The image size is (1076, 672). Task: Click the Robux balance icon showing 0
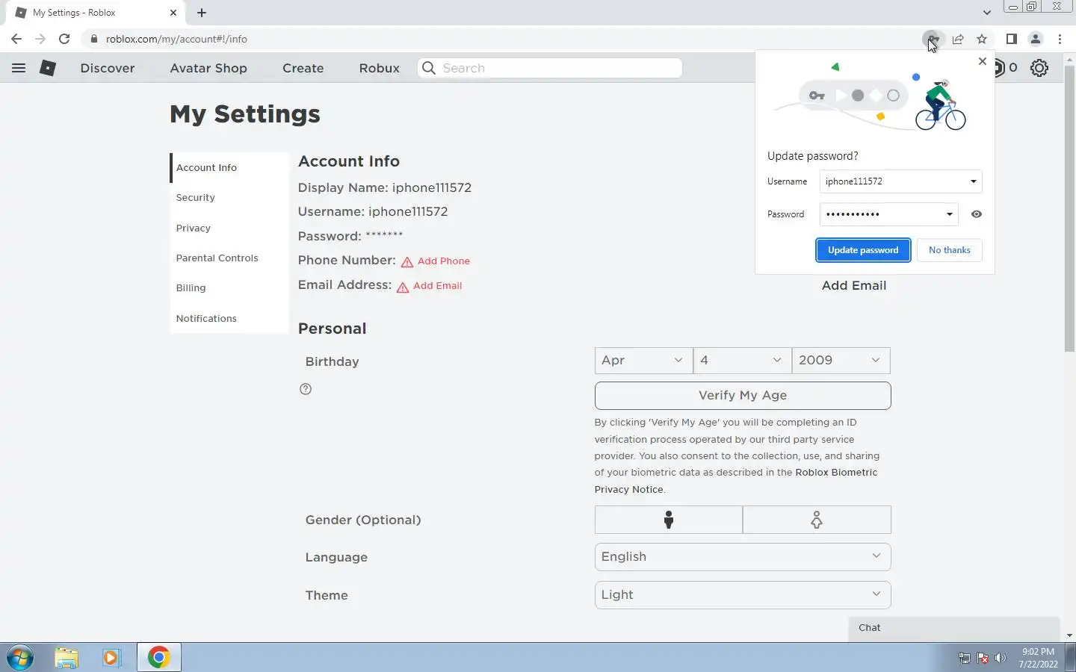point(1005,68)
